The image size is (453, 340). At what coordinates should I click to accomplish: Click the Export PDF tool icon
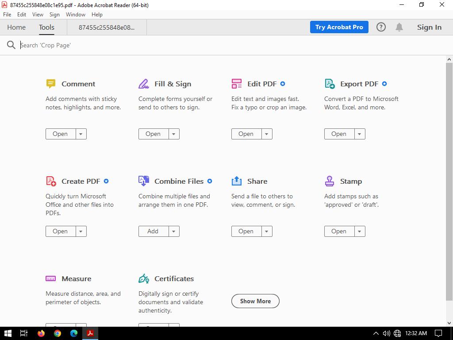coord(330,84)
